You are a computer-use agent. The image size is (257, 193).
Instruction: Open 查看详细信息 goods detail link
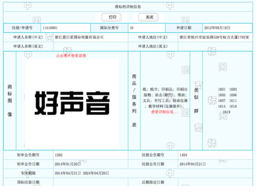(x=165, y=112)
